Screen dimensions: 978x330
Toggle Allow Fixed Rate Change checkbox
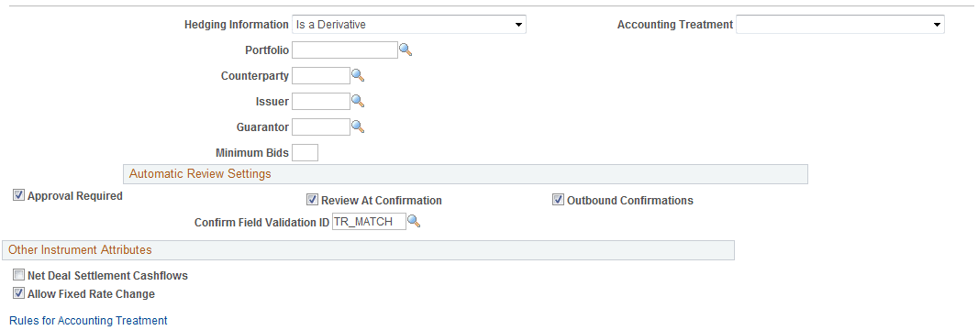tap(18, 294)
